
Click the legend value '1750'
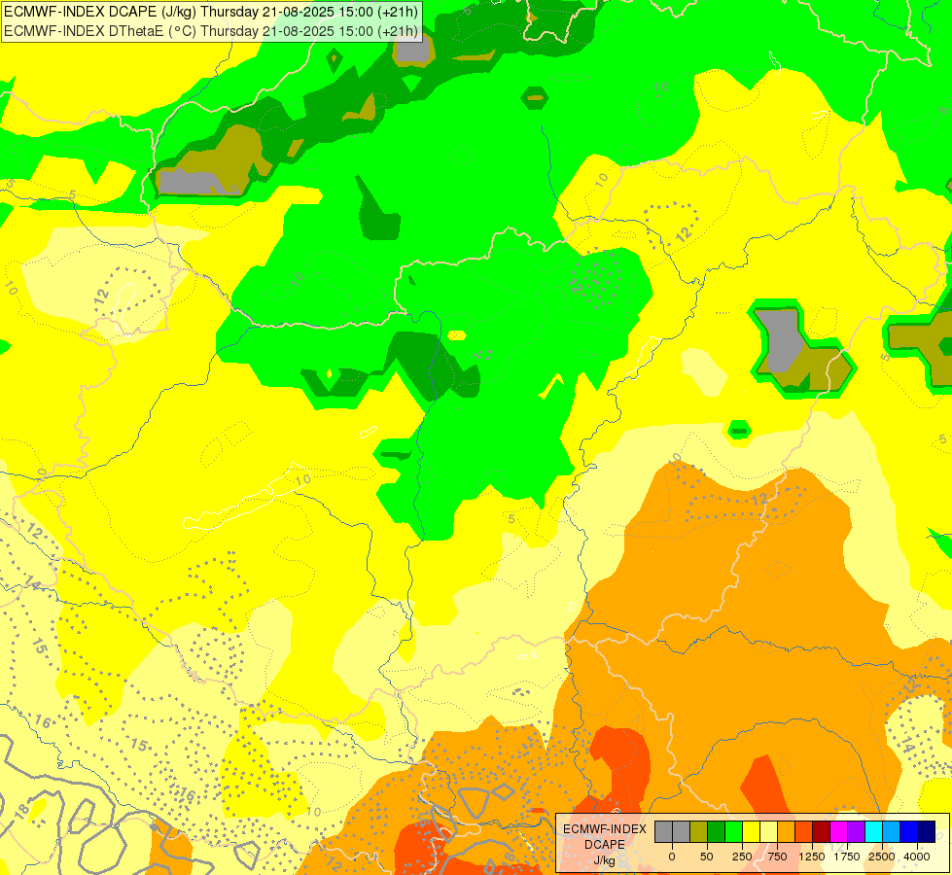pos(847,857)
